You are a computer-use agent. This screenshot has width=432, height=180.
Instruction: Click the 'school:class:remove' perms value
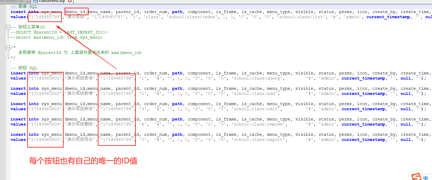[x=258, y=124]
